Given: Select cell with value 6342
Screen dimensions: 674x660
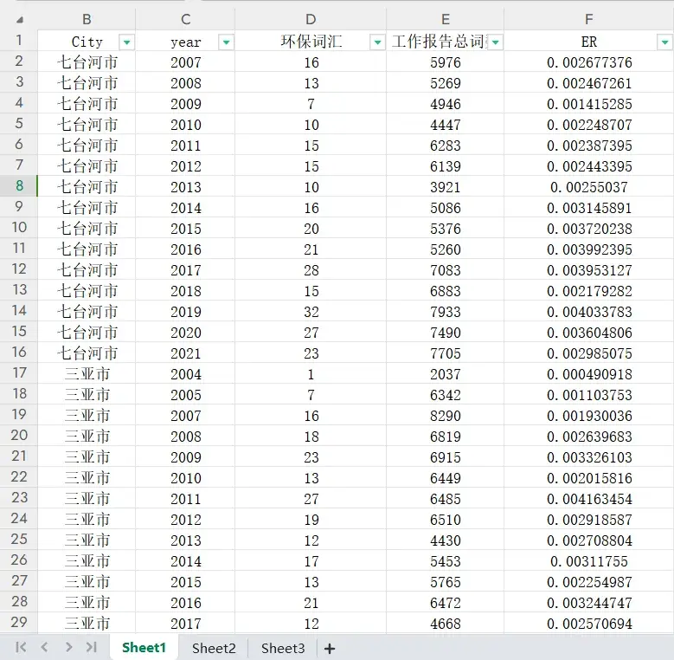Looking at the screenshot, I should [x=446, y=395].
